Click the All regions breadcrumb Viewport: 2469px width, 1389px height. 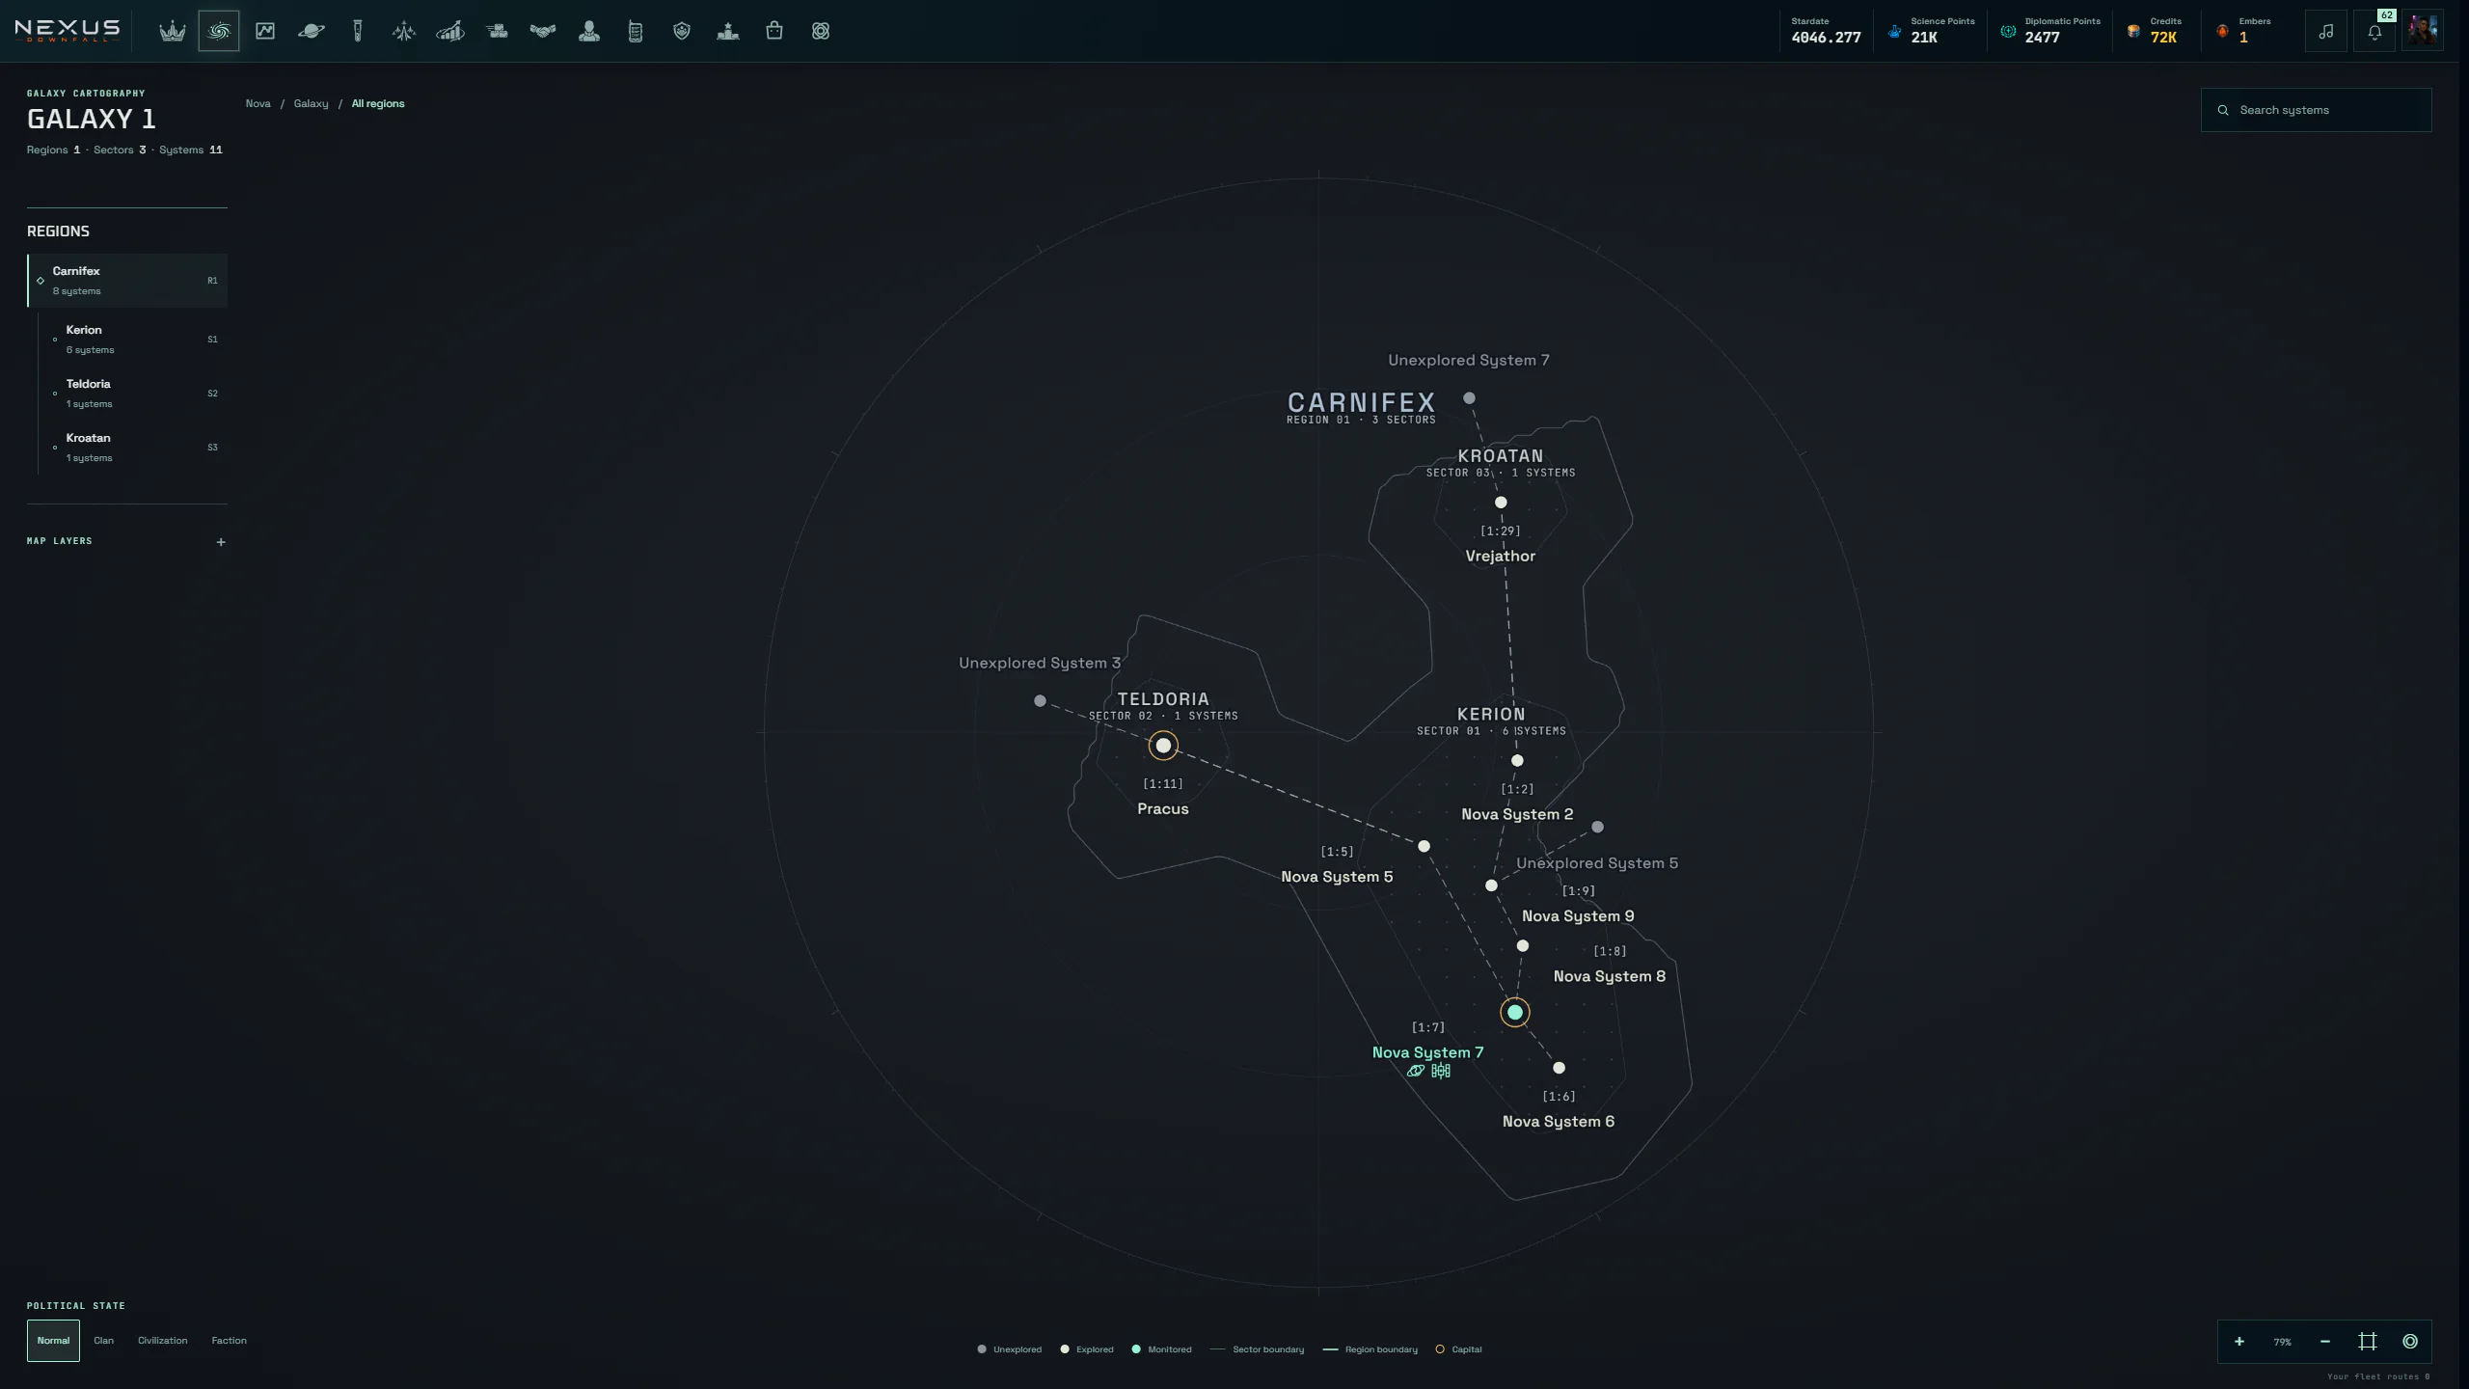pos(378,103)
